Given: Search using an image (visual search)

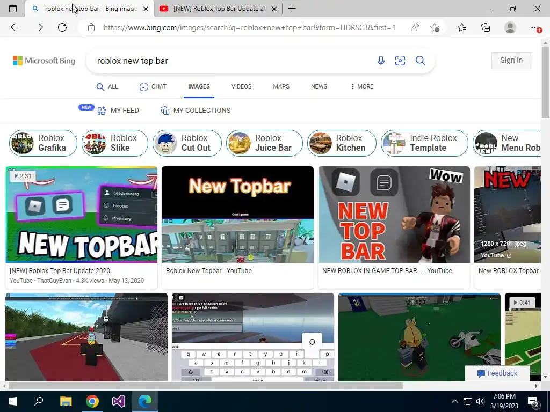Looking at the screenshot, I should point(400,61).
